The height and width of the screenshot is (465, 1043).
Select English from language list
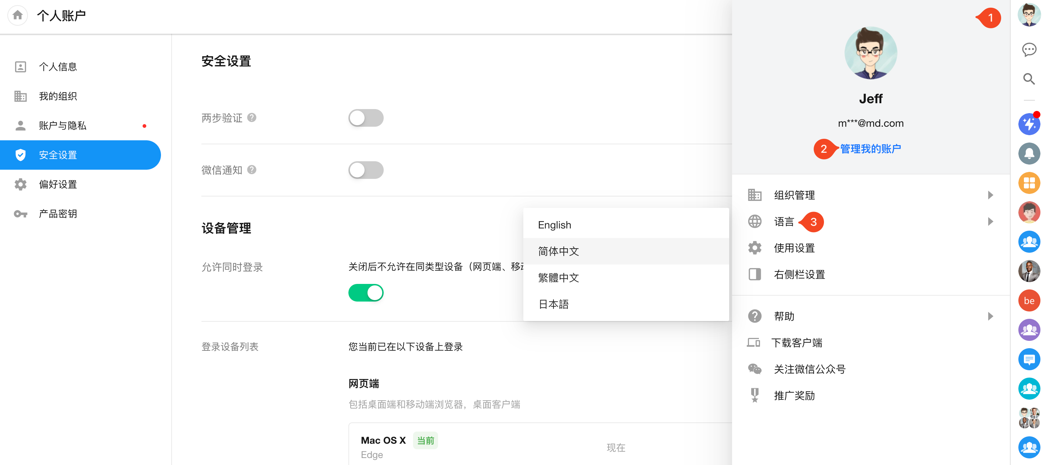pos(554,225)
